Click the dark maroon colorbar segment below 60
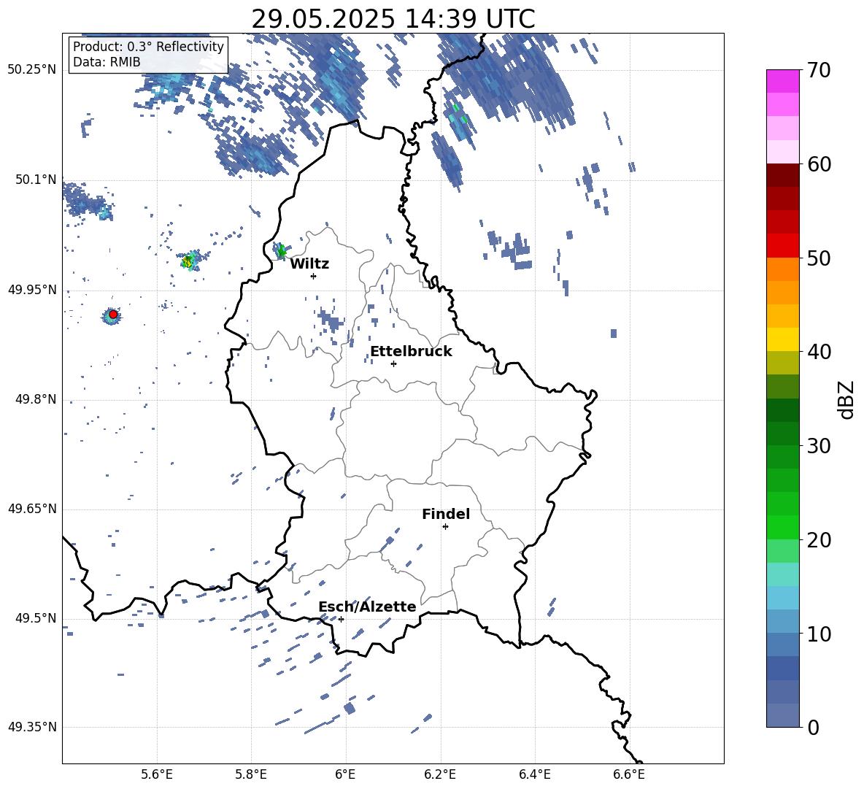This screenshot has height=789, width=864. tap(782, 175)
